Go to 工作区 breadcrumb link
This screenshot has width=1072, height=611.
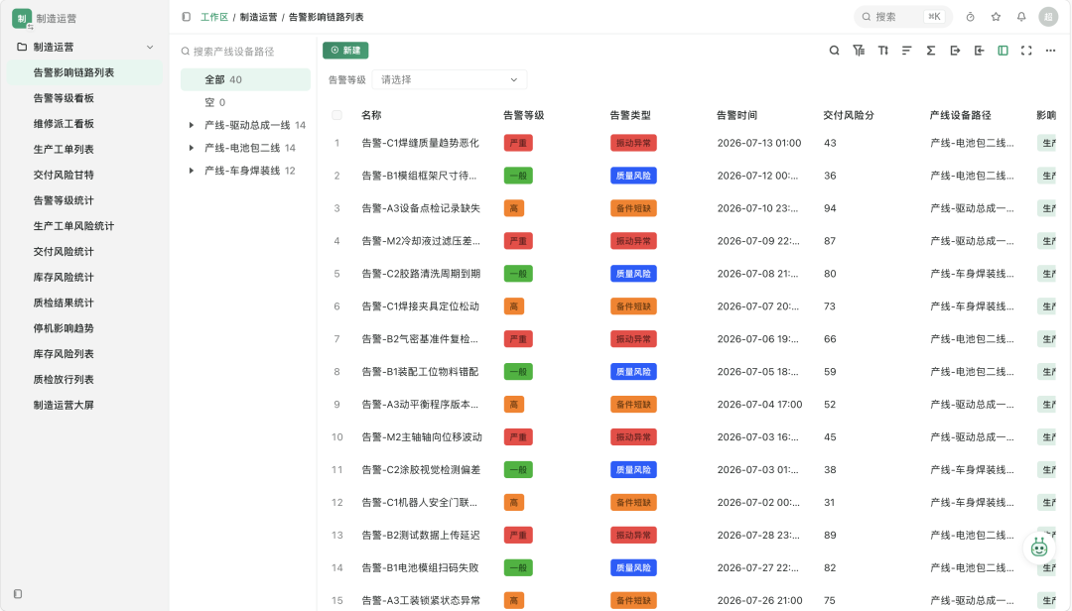(x=214, y=17)
